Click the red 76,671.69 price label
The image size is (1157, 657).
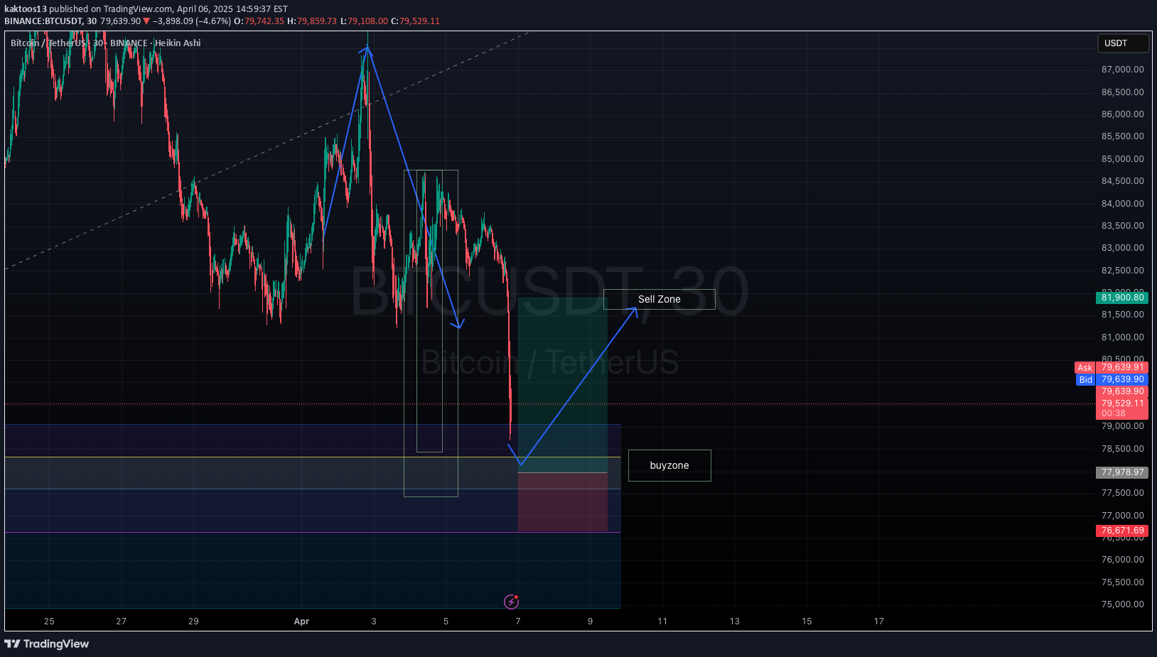1122,531
